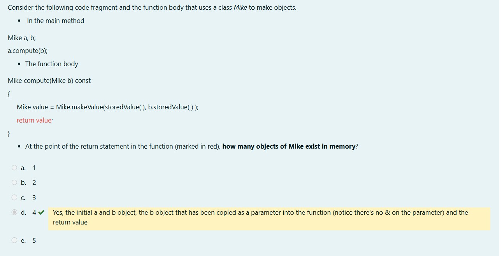Select radio button for answer c
Screen dimensions: 502x256
(x=14, y=197)
